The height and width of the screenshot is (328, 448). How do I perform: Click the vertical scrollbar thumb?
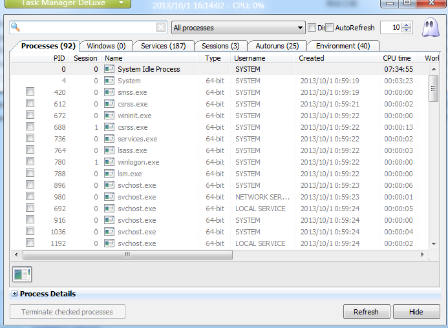click(x=433, y=88)
